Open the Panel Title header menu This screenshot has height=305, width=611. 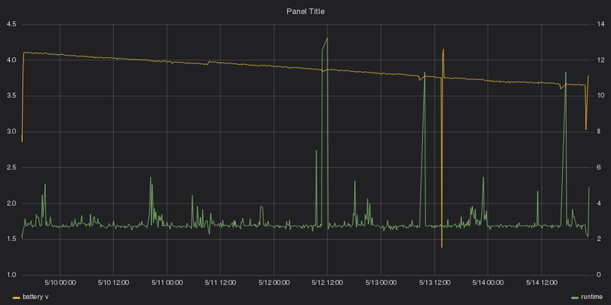coord(305,11)
